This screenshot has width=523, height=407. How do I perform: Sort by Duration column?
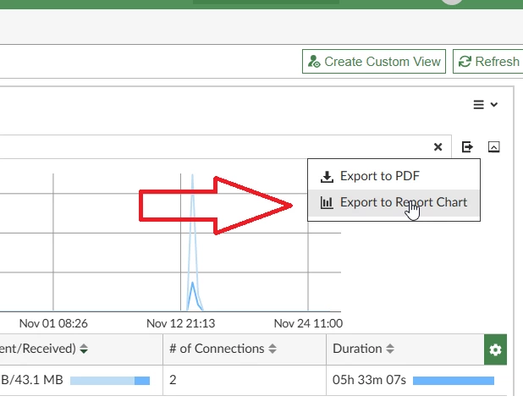390,349
